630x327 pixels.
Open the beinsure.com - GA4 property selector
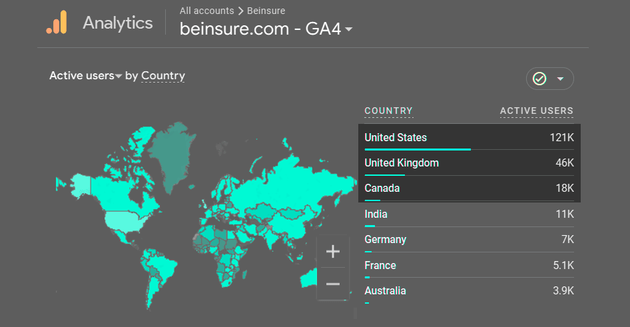[266, 29]
